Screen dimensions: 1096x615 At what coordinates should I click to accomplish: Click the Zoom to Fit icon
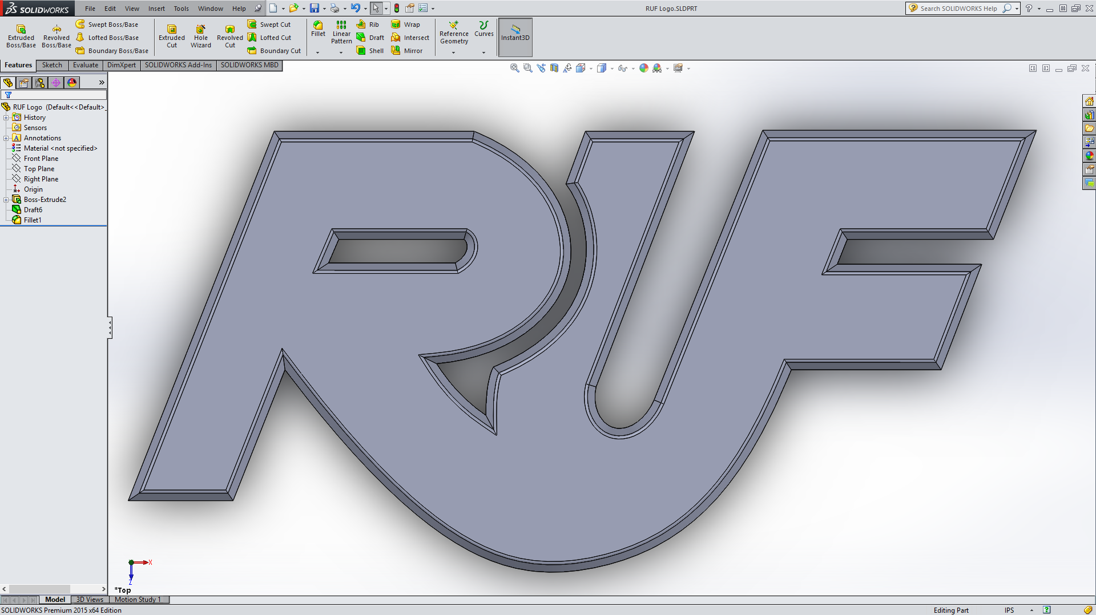click(x=514, y=68)
